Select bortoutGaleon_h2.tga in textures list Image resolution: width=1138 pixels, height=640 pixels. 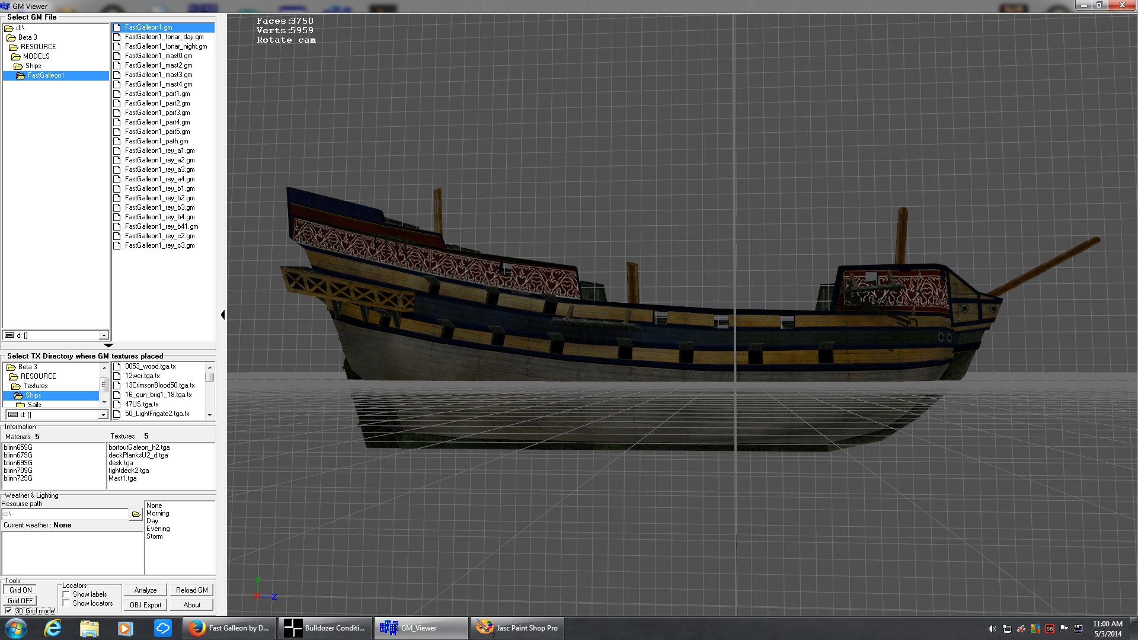[139, 447]
